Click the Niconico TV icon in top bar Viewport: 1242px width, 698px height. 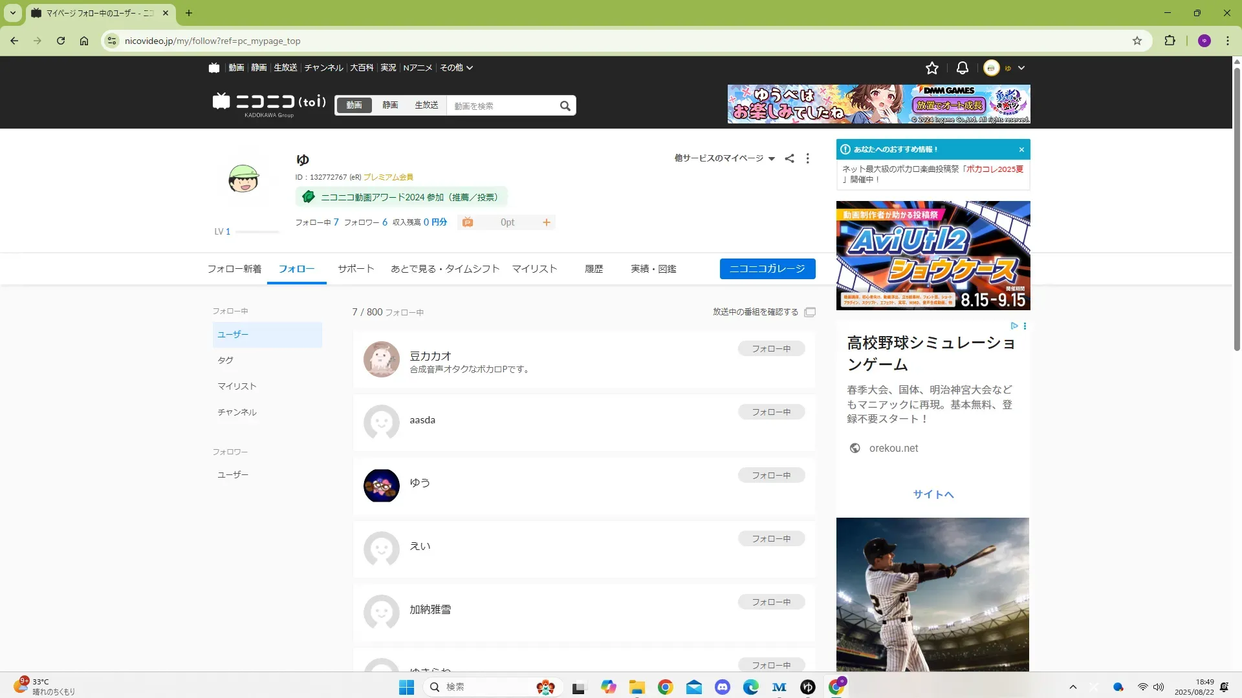(214, 68)
